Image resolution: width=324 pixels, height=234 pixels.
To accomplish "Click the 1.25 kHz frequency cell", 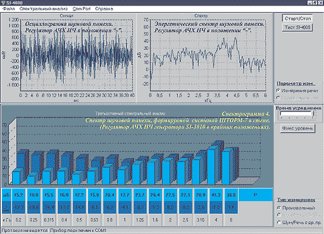I will 140,220.
